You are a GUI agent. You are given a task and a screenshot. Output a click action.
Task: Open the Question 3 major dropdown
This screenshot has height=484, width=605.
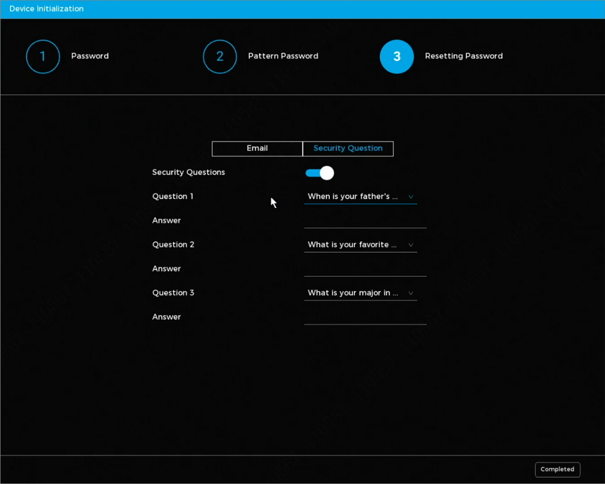360,293
